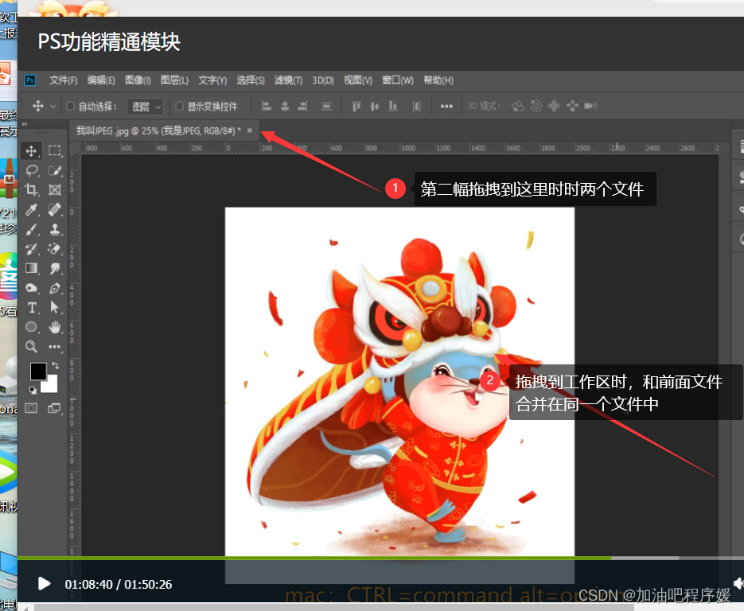The image size is (744, 611).
Task: Click the green video progress bar
Action: point(314,558)
